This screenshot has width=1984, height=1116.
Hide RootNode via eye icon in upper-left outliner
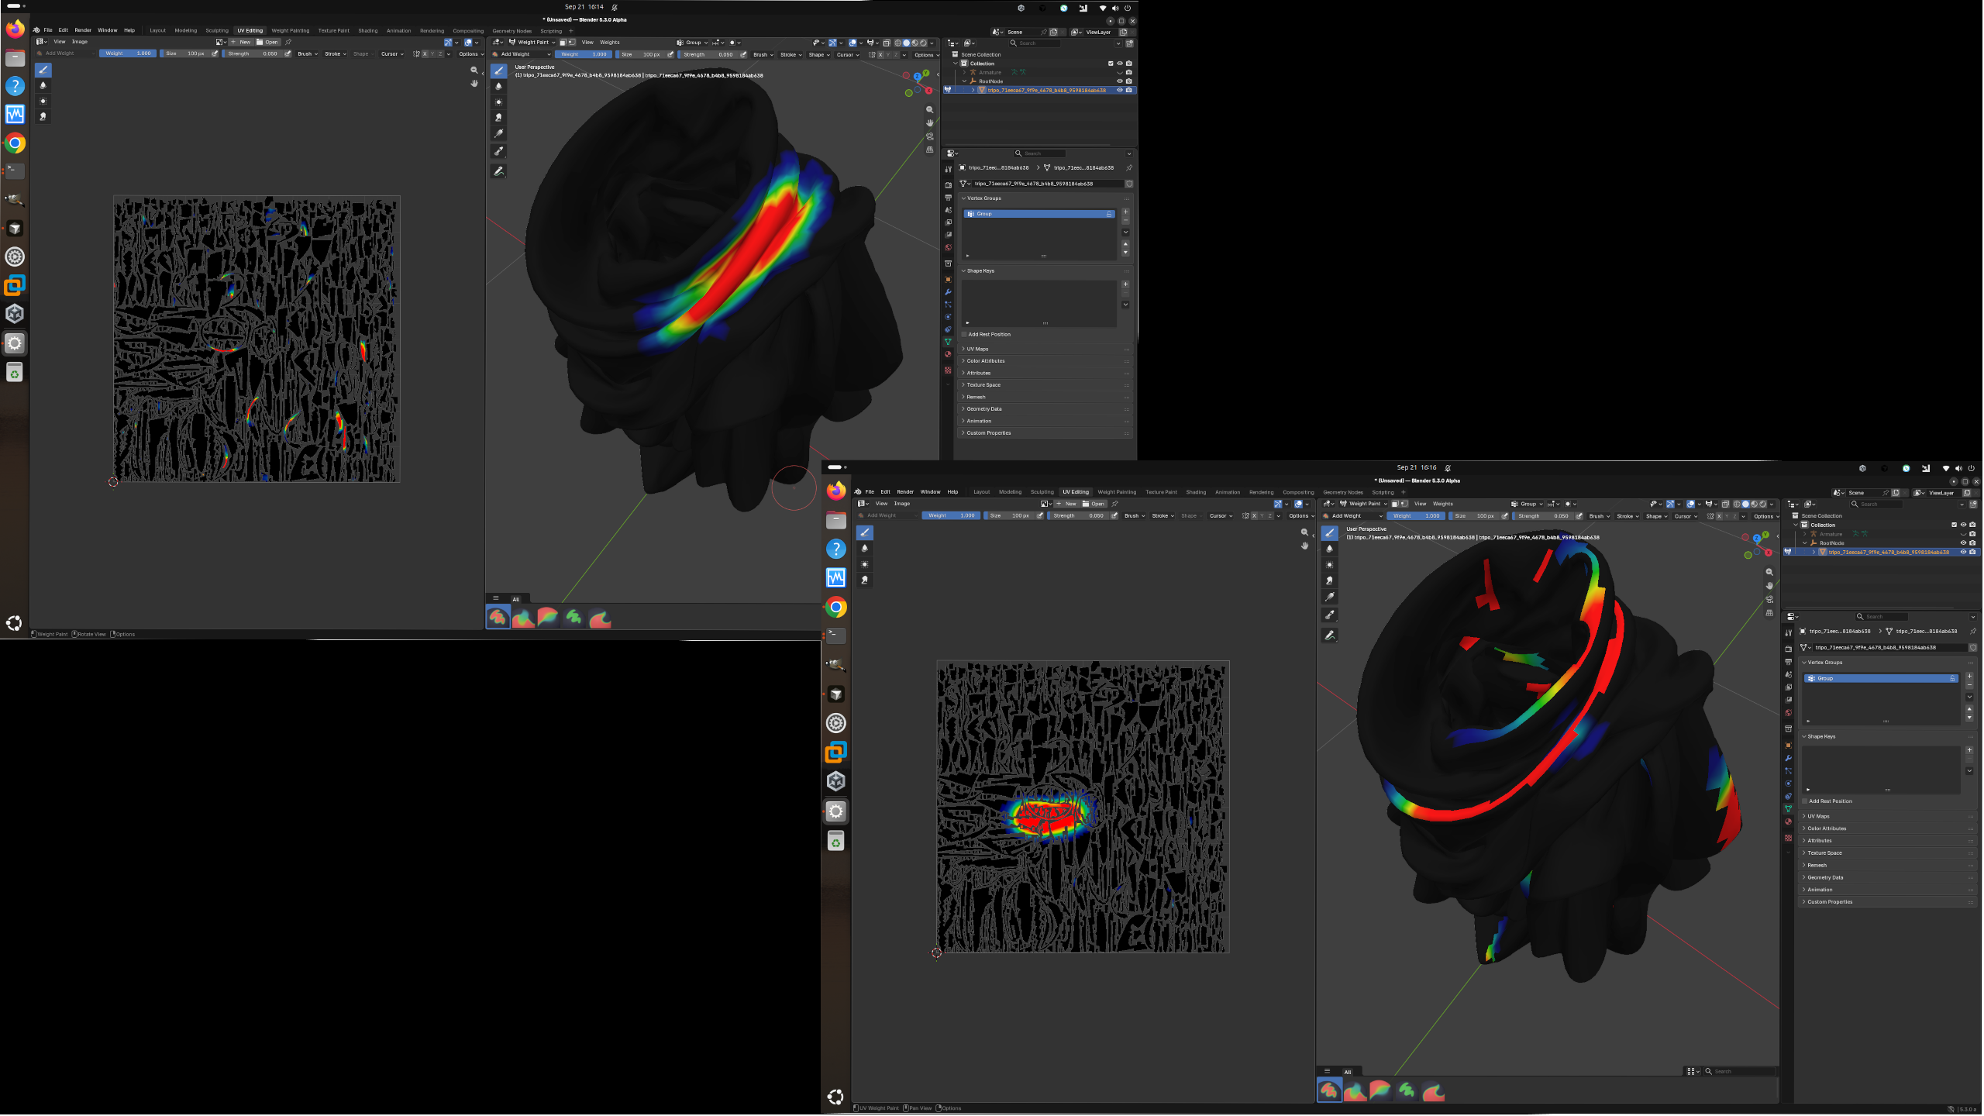point(1119,81)
